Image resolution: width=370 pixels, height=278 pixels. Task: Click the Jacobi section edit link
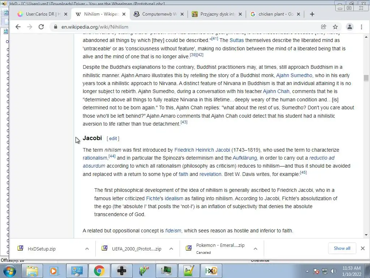point(113,139)
